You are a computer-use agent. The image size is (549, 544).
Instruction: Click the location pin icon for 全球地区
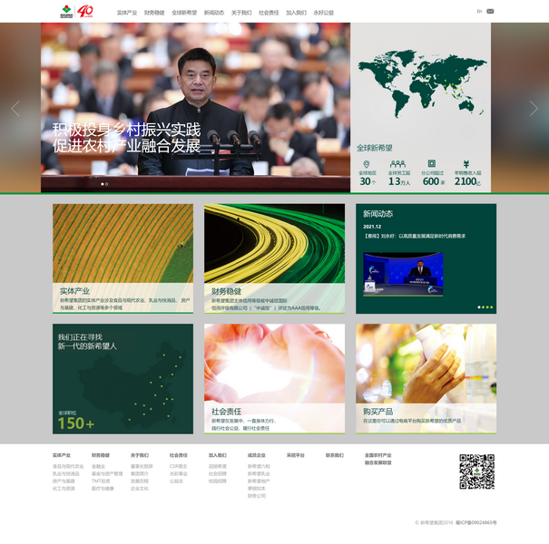click(x=367, y=164)
